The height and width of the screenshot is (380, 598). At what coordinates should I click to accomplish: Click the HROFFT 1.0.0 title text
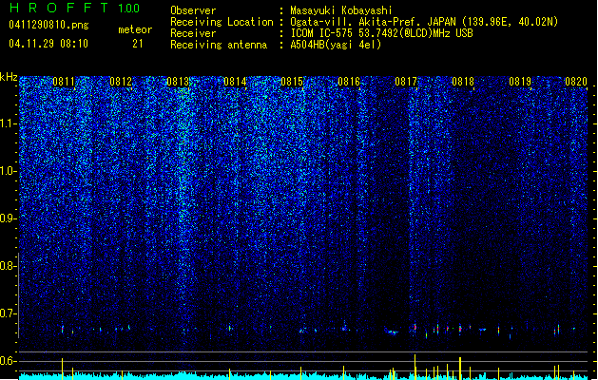point(75,8)
